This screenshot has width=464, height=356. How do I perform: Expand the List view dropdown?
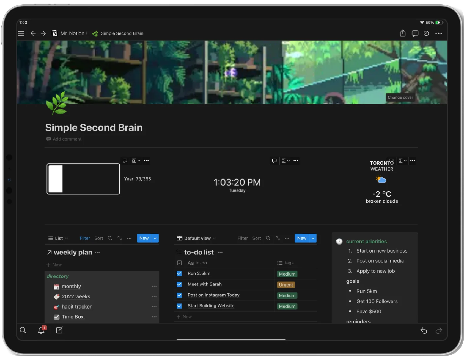[58, 238]
